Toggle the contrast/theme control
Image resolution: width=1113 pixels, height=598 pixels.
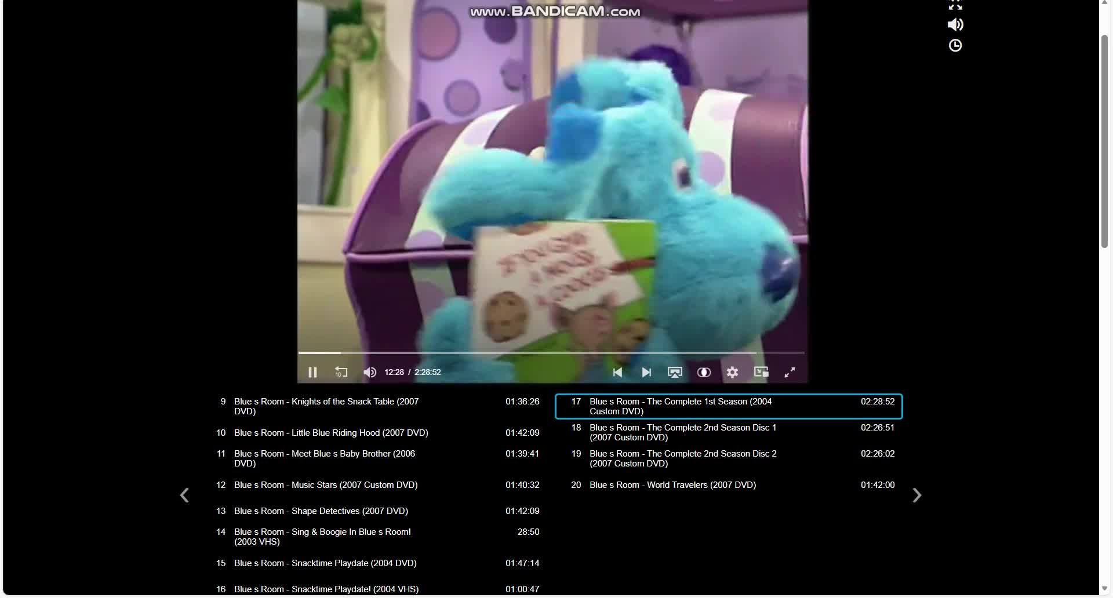click(704, 372)
